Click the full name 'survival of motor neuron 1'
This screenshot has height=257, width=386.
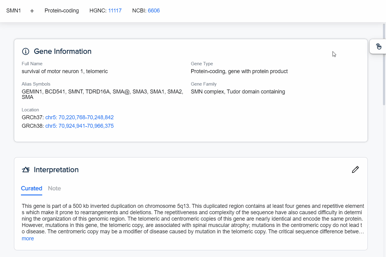coord(65,71)
